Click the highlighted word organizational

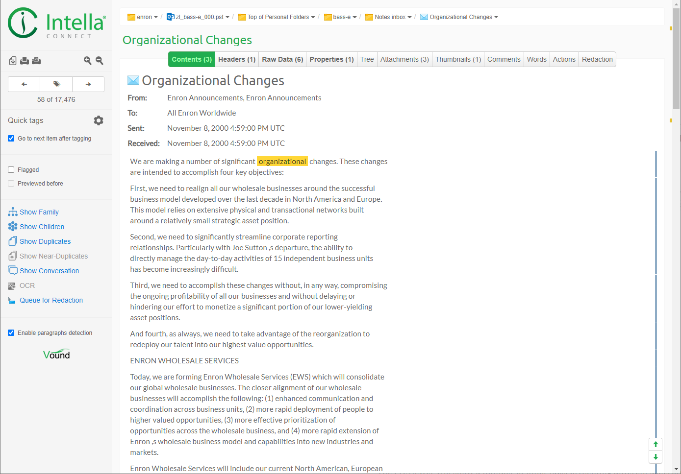coord(282,162)
